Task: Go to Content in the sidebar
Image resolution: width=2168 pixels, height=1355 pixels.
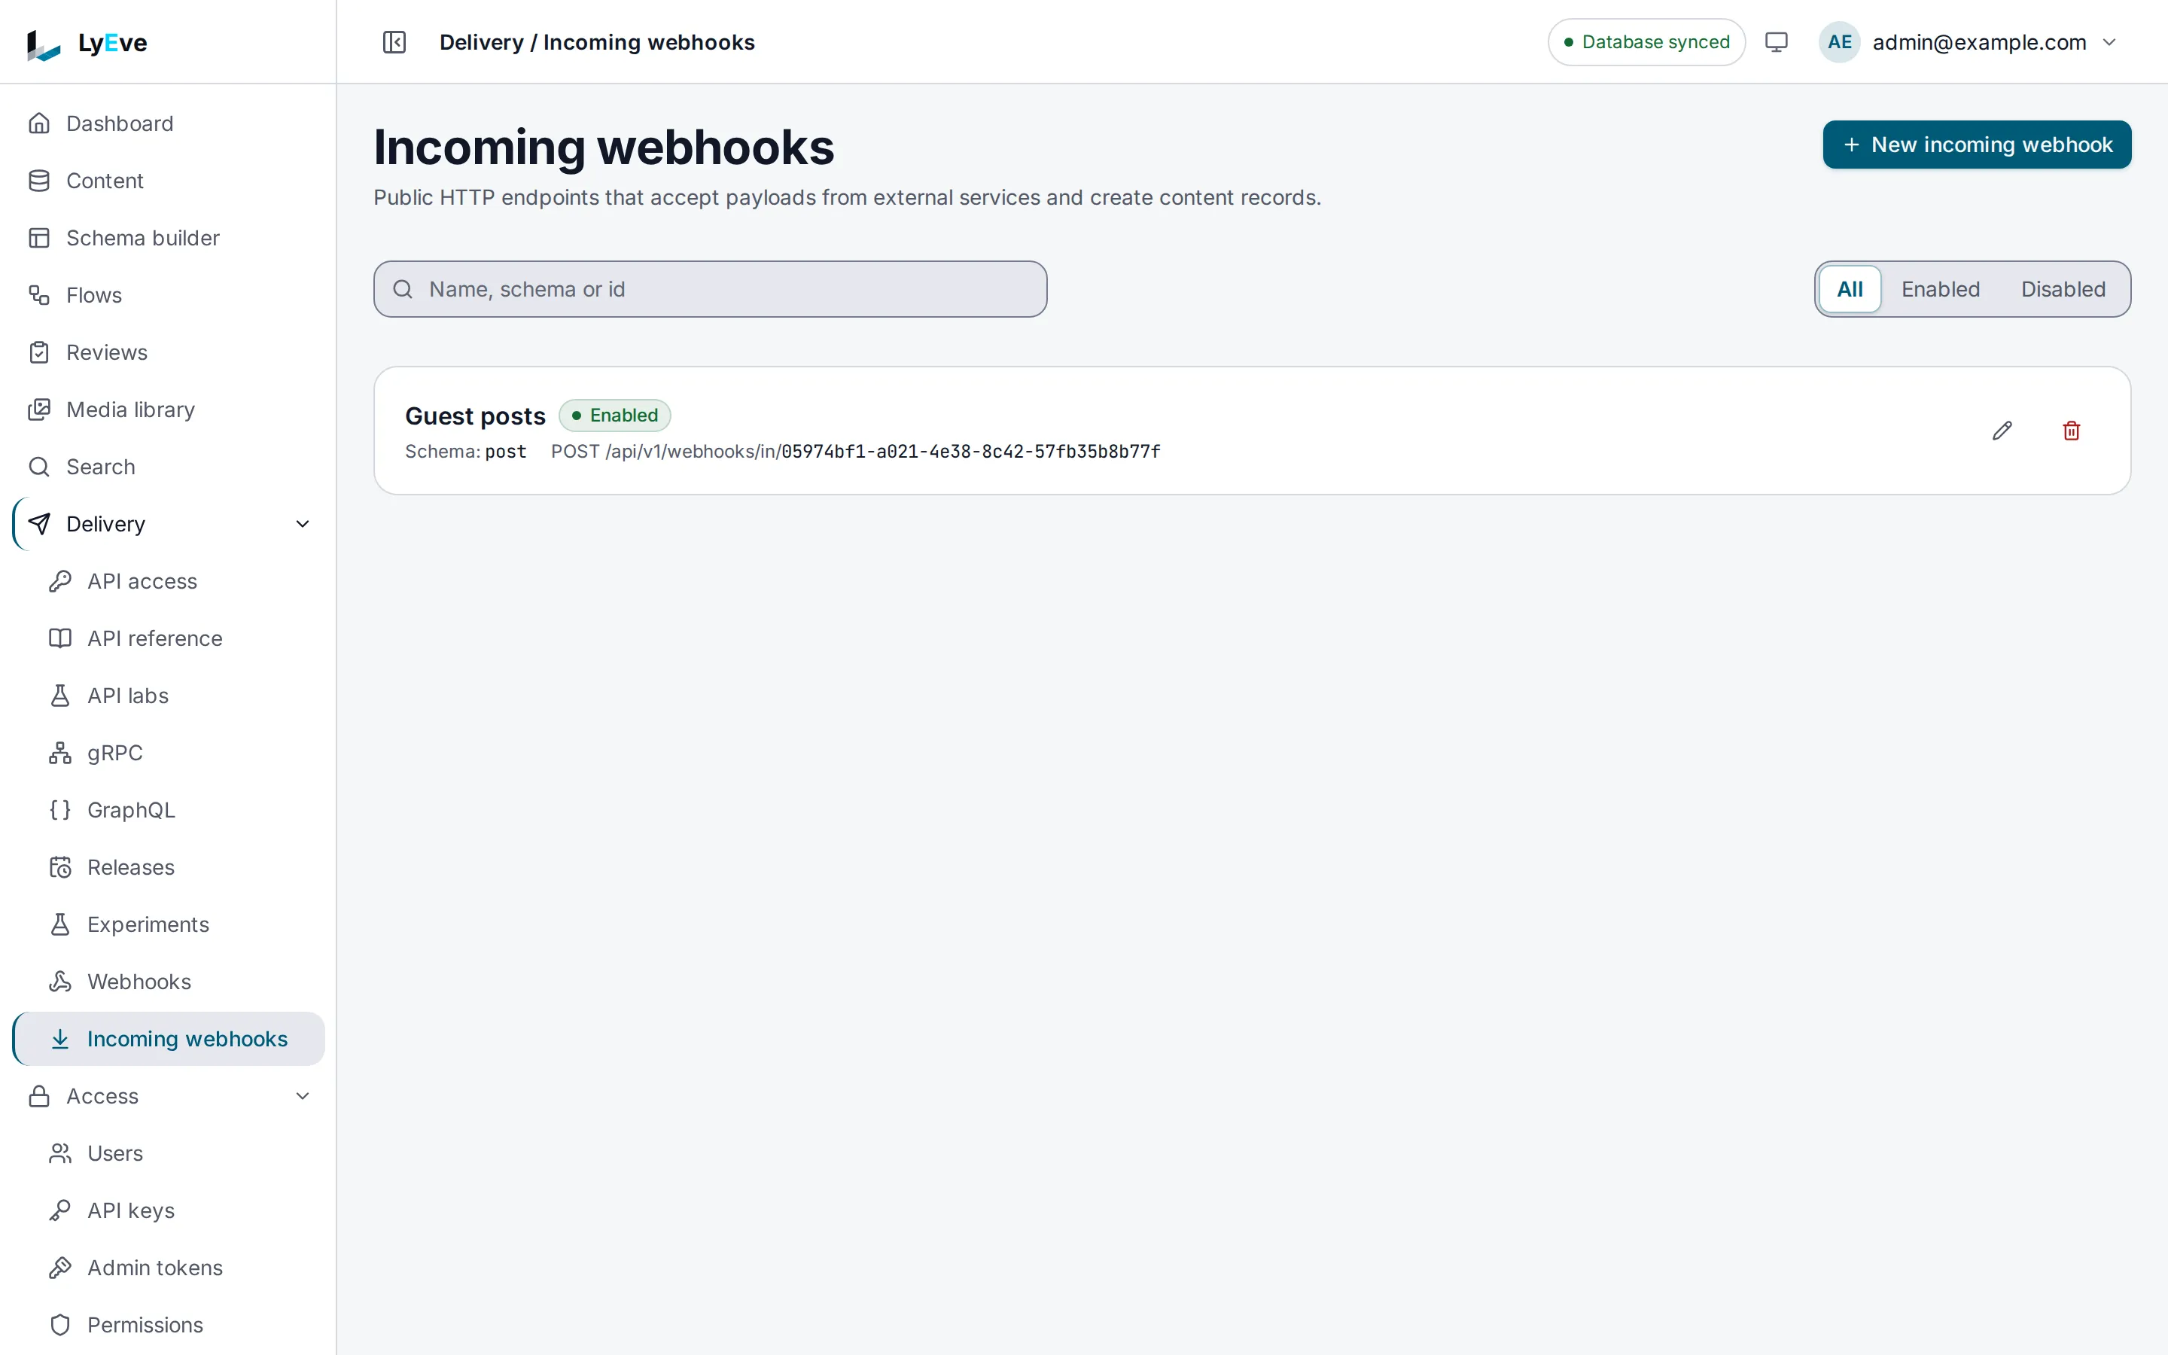Action: (x=169, y=181)
